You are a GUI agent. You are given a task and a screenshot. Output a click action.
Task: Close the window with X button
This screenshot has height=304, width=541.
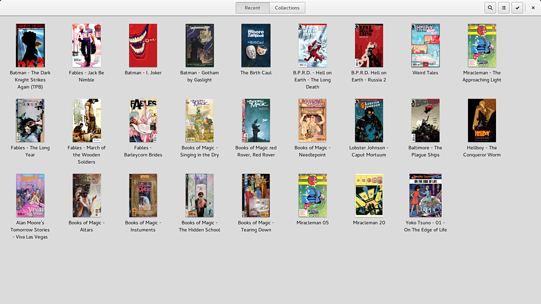533,8
